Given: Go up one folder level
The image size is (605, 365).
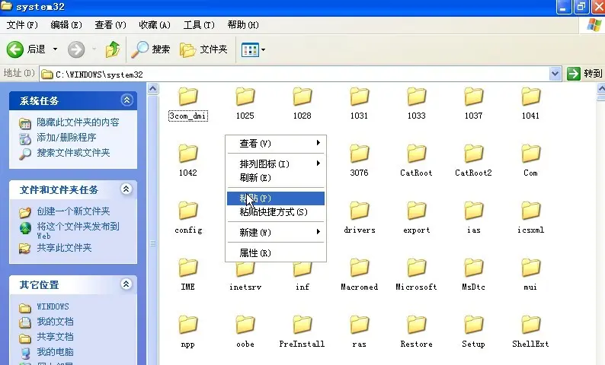Looking at the screenshot, I should pos(112,49).
